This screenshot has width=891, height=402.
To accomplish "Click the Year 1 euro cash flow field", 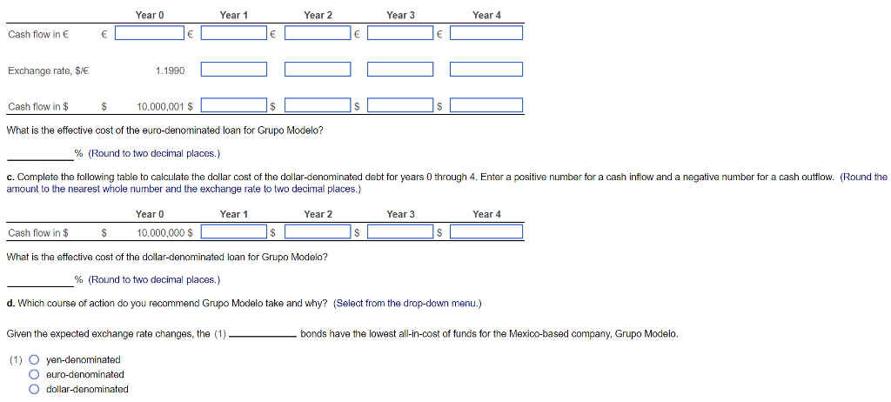I will point(233,33).
